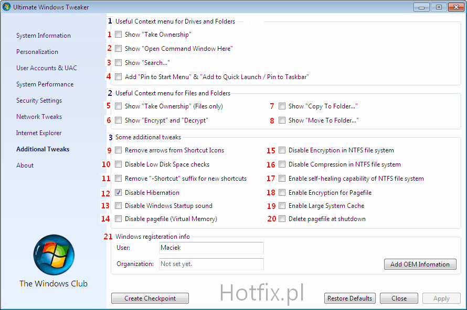
Task: Check Disable Windows Startup sound
Action: 119,206
